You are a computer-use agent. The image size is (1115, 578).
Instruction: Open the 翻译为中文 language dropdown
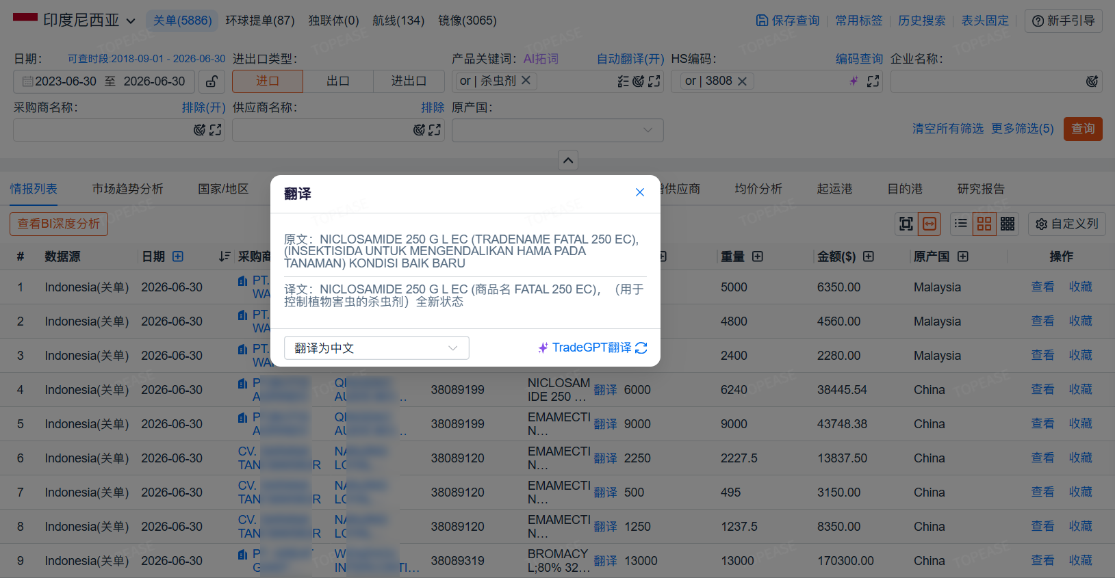pos(376,348)
